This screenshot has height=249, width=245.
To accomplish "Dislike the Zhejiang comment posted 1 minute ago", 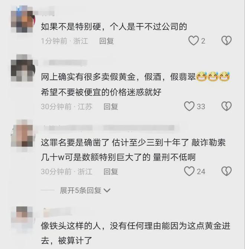I will coord(226,41).
